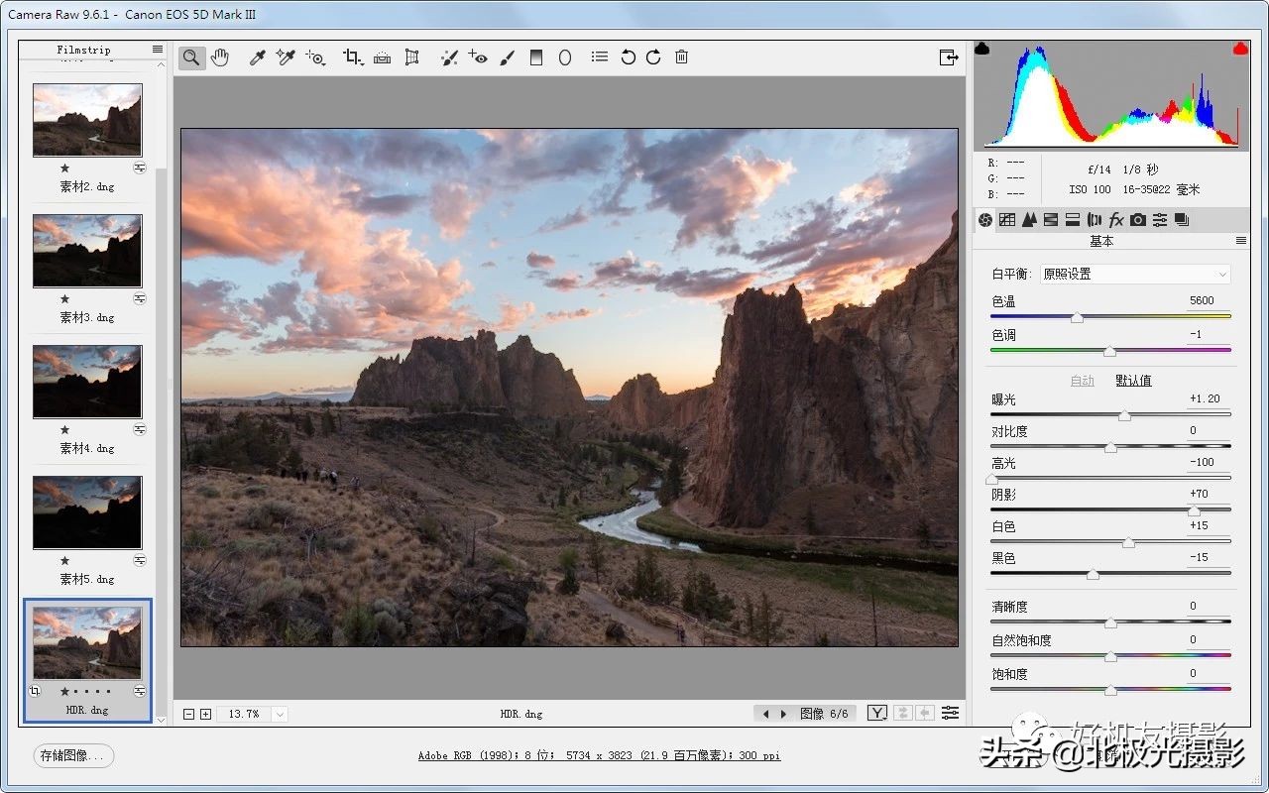Viewport: 1269px width, 793px height.
Task: Open the white balance (白平衡) dropdown
Action: point(1134,274)
